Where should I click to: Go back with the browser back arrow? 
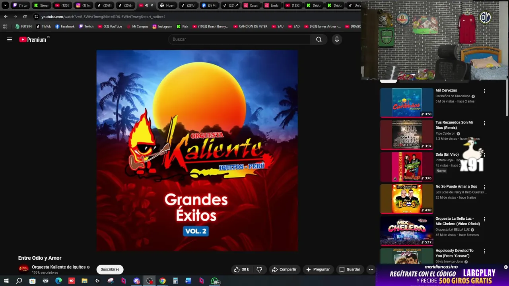pos(6,17)
